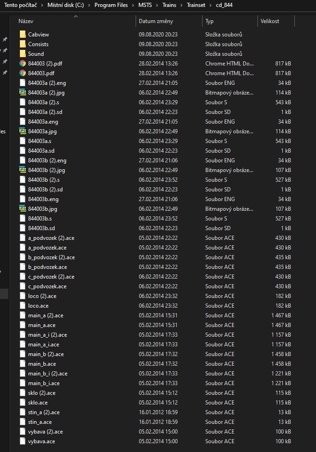The height and width of the screenshot is (452, 316).
Task: Select the 844003a (2).jpg image icon
Action: coord(23,93)
